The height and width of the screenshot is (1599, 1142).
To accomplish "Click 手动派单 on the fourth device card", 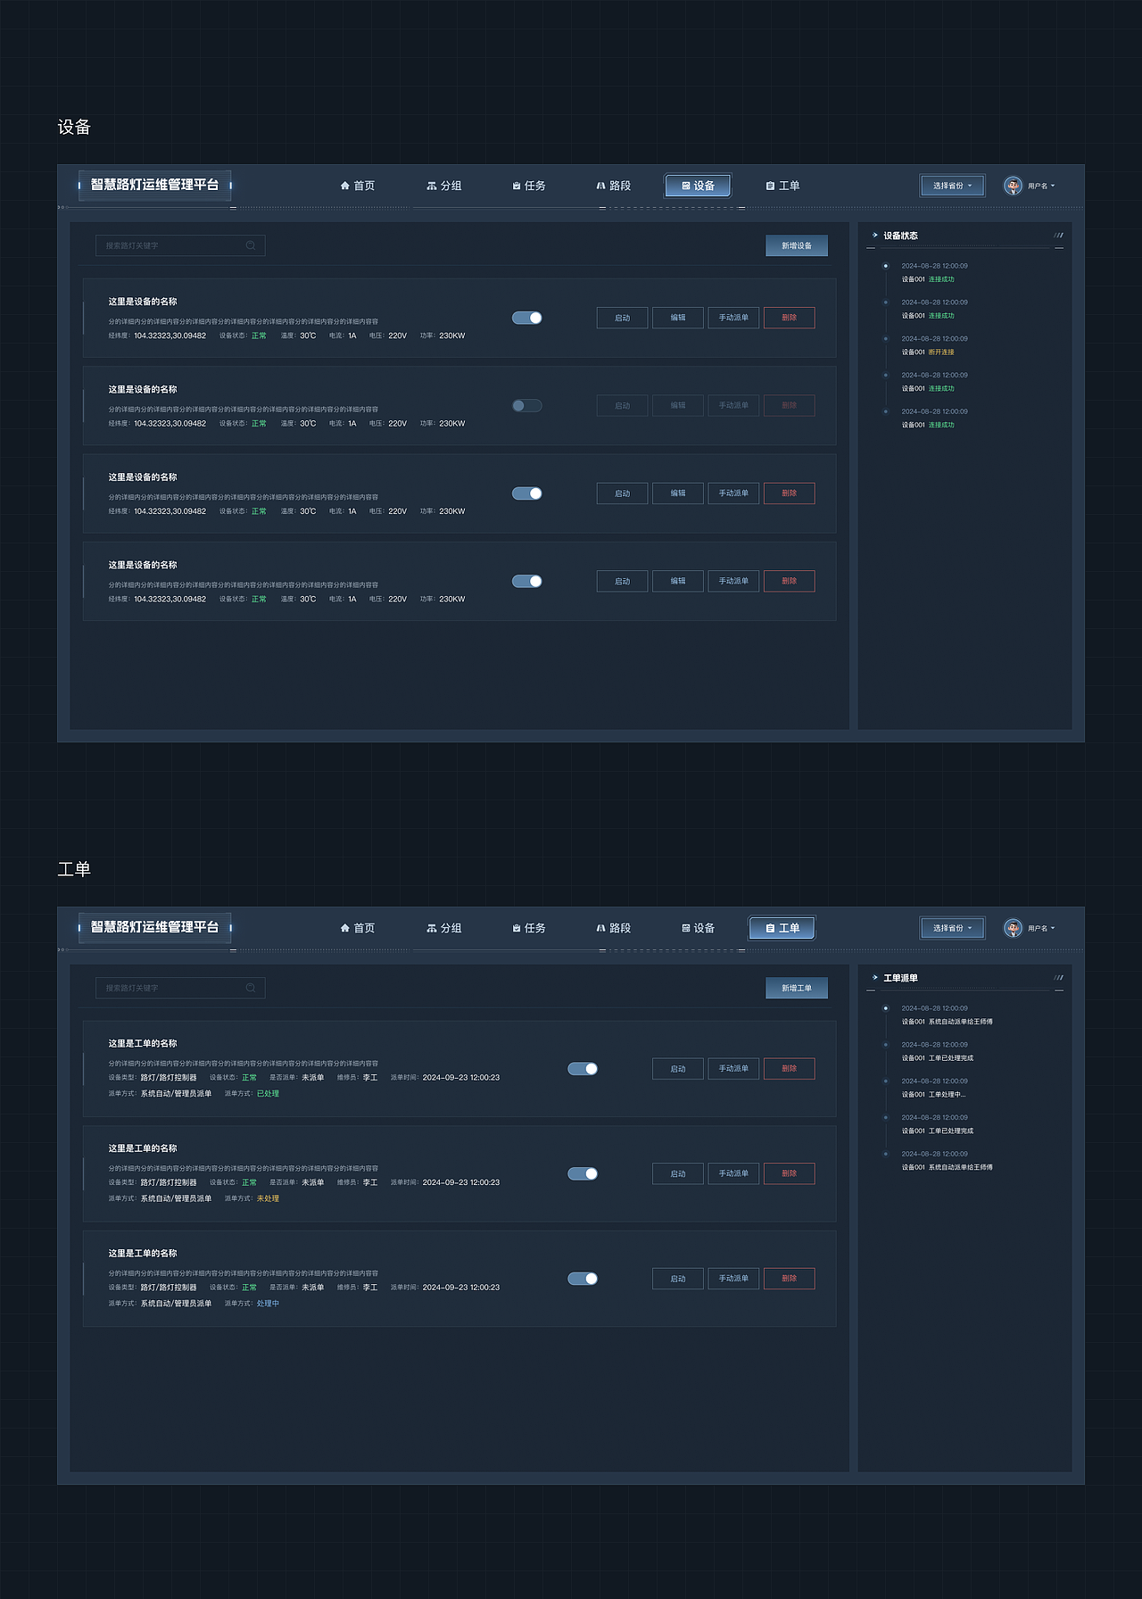I will 733,581.
